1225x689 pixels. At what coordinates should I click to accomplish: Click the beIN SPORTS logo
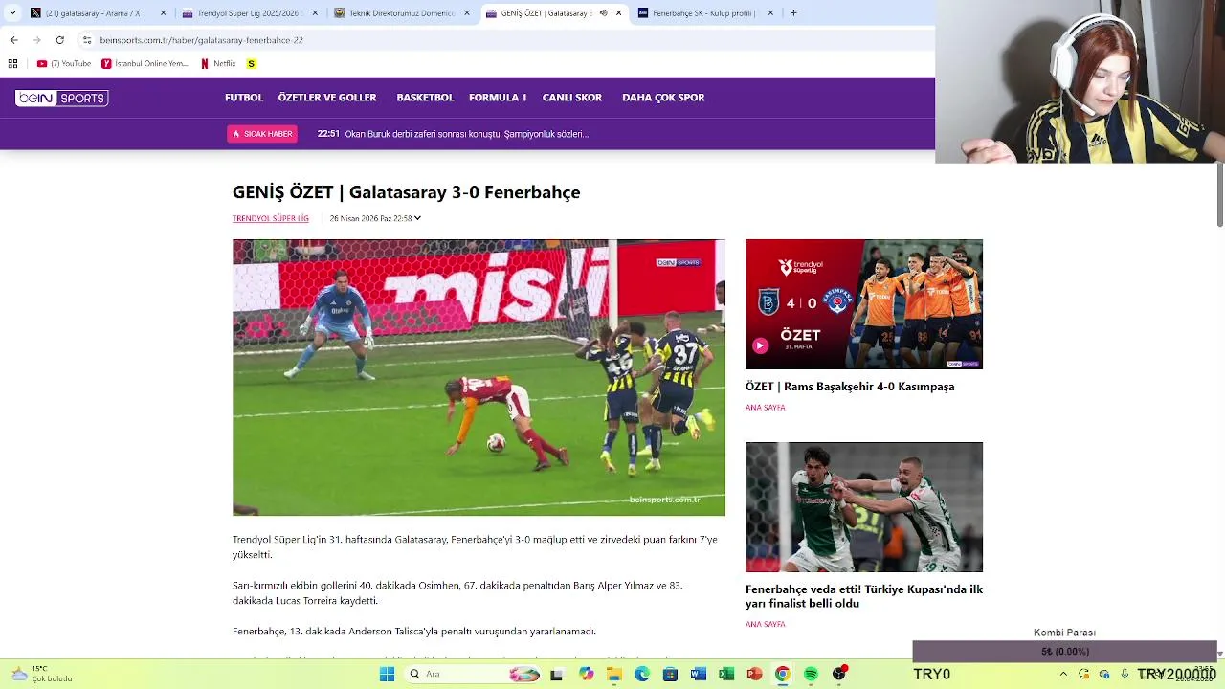[61, 98]
